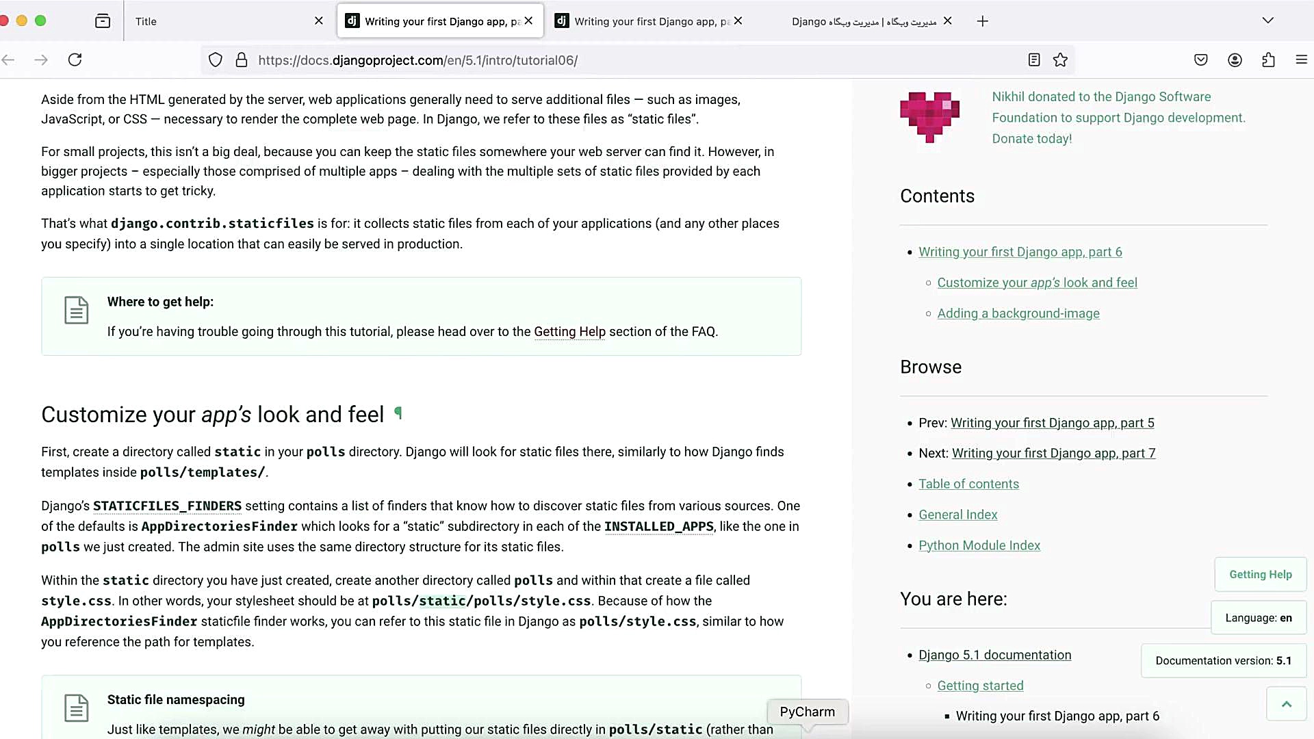Switch to the 'Title' tab
The width and height of the screenshot is (1314, 739).
229,21
